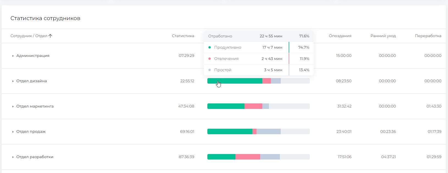Click the sort arrow beside Сотрудник / Отдел
448x173 pixels.
pyautogui.click(x=50, y=36)
